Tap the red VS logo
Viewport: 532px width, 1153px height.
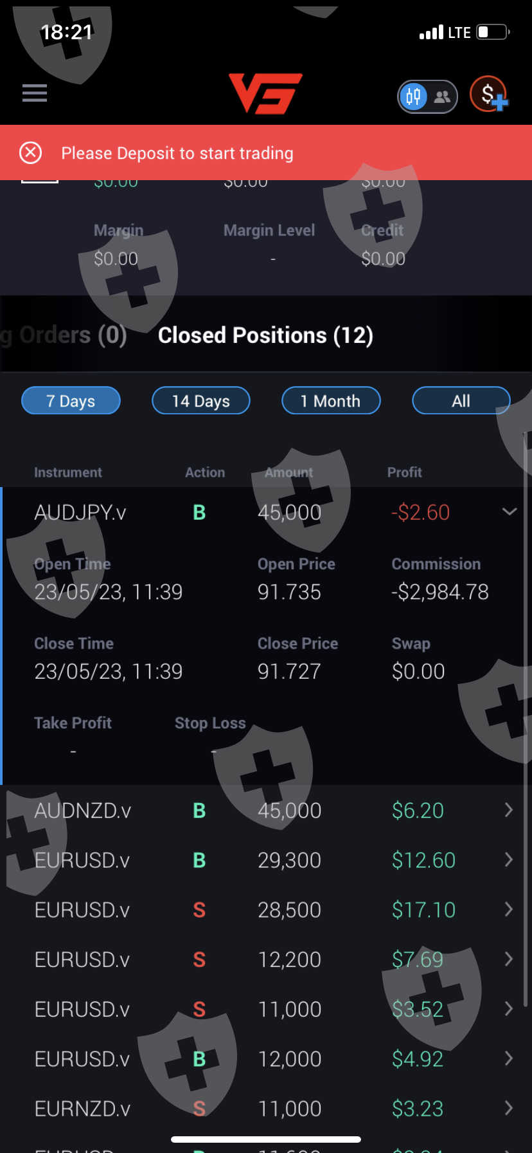click(x=265, y=93)
